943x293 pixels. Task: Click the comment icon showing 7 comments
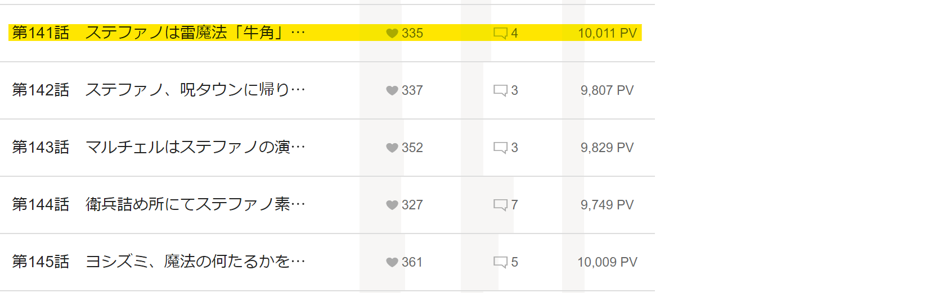500,205
